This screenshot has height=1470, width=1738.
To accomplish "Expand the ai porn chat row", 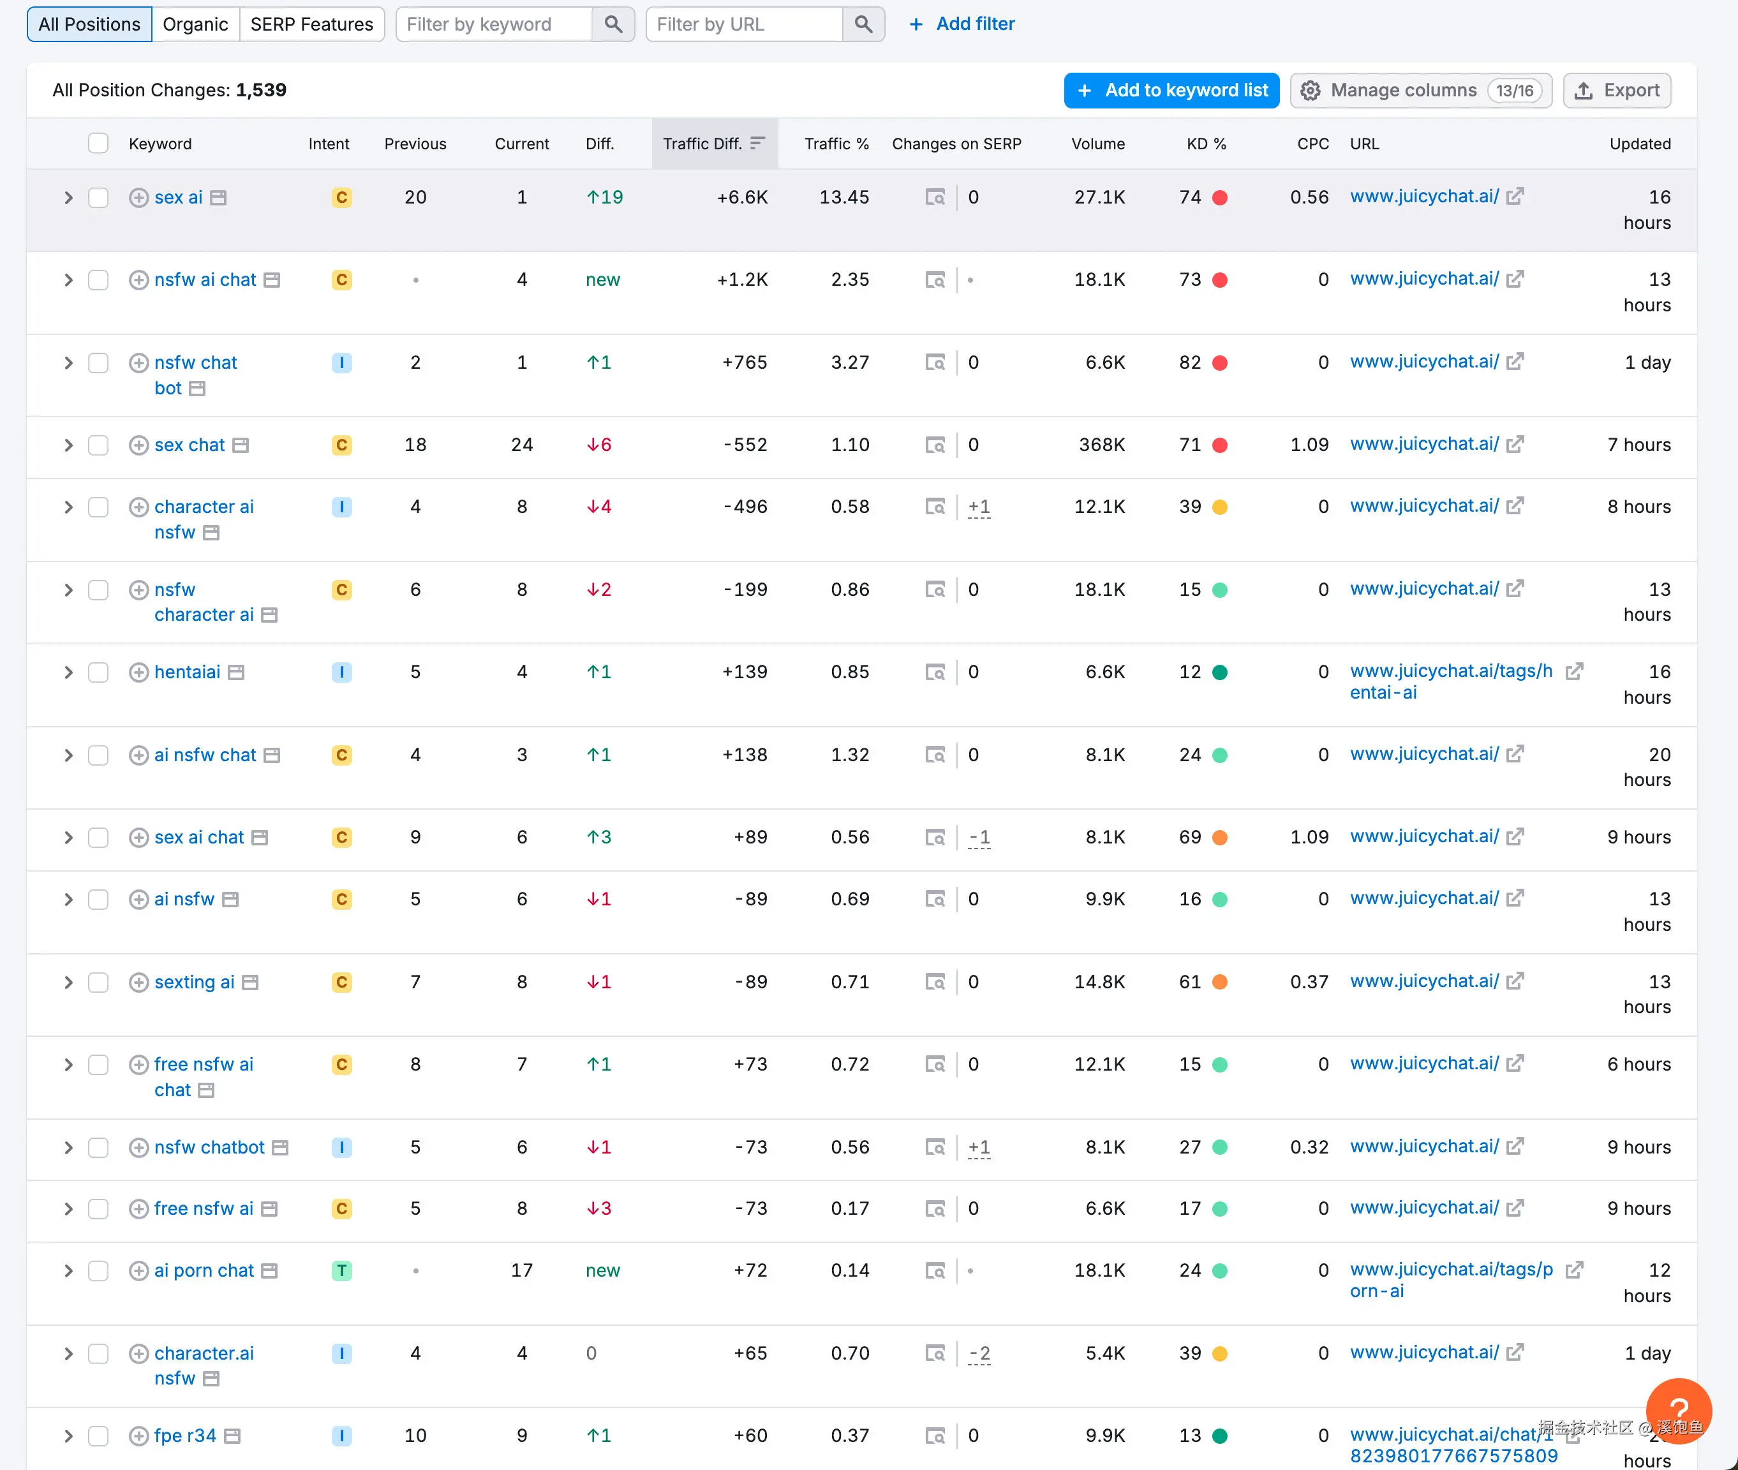I will click(68, 1271).
